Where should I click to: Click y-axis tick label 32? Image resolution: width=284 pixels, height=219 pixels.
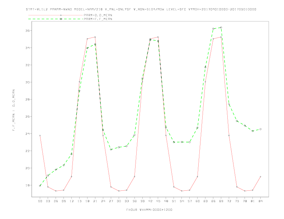pyautogui.click(x=27, y=65)
